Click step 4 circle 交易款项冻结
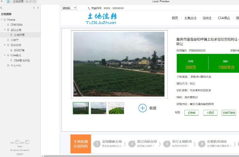Image resolution: width=239 pixels, height=157 pixels. 202,144
